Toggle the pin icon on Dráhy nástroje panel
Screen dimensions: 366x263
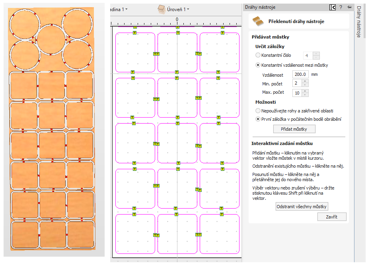tap(349, 7)
